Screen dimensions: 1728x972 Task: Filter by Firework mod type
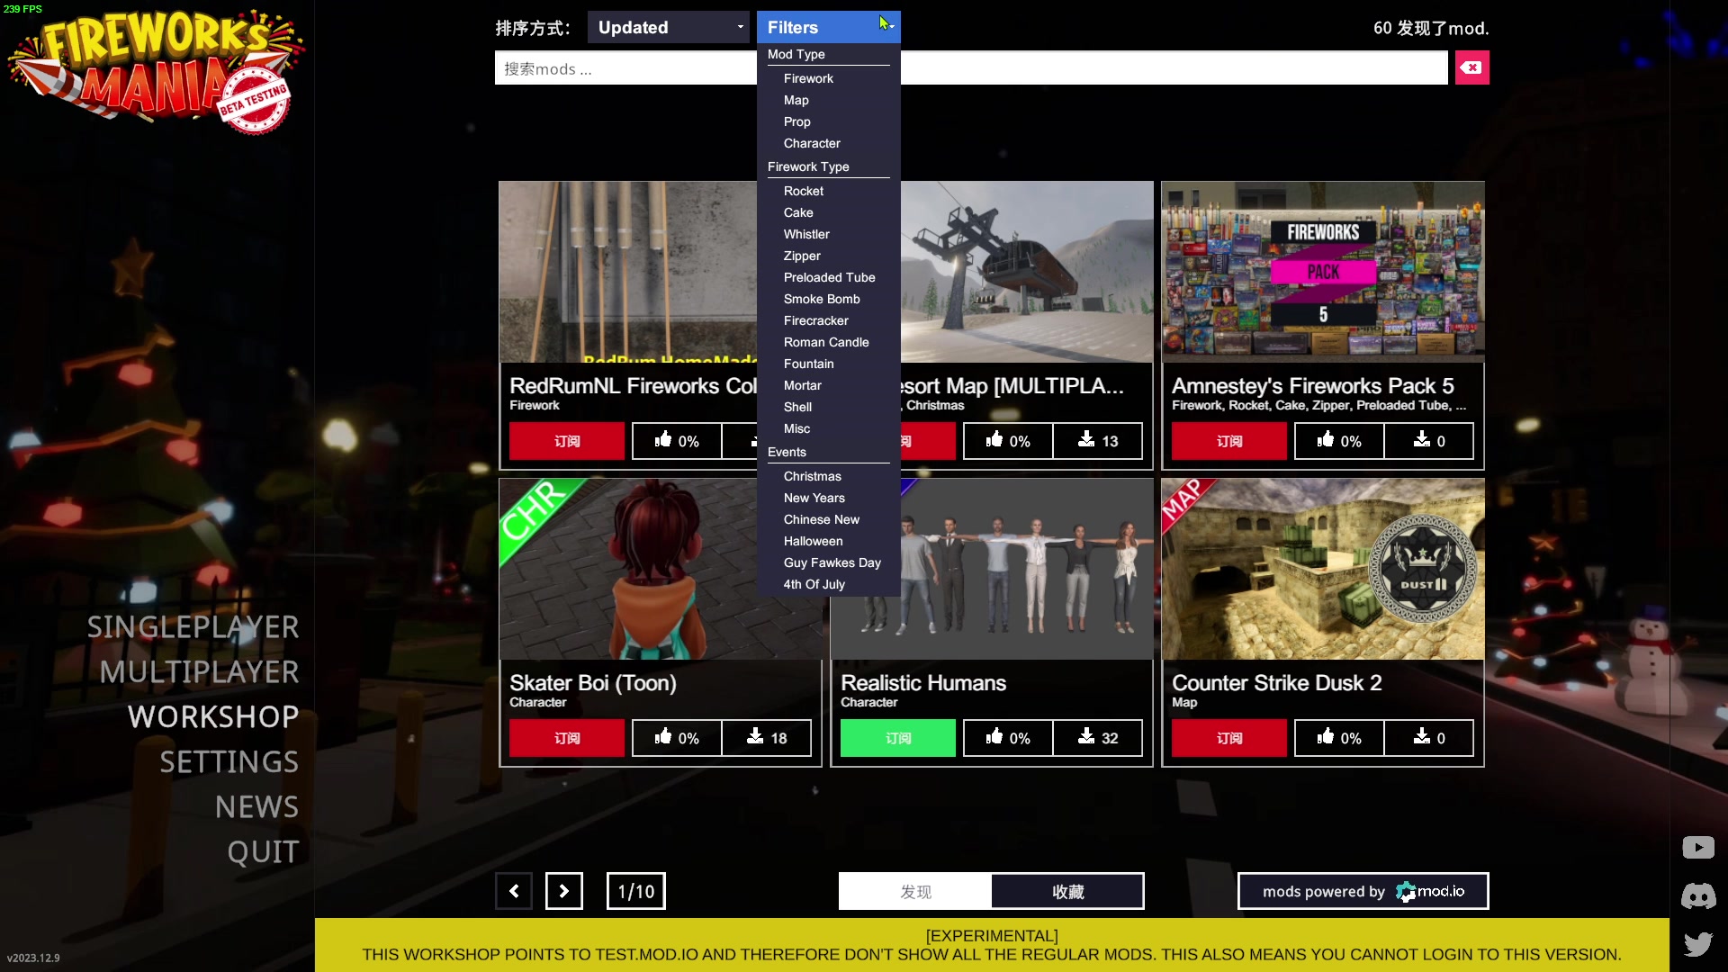[x=808, y=78]
